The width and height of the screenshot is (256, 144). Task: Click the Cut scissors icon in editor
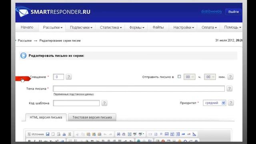(77, 134)
